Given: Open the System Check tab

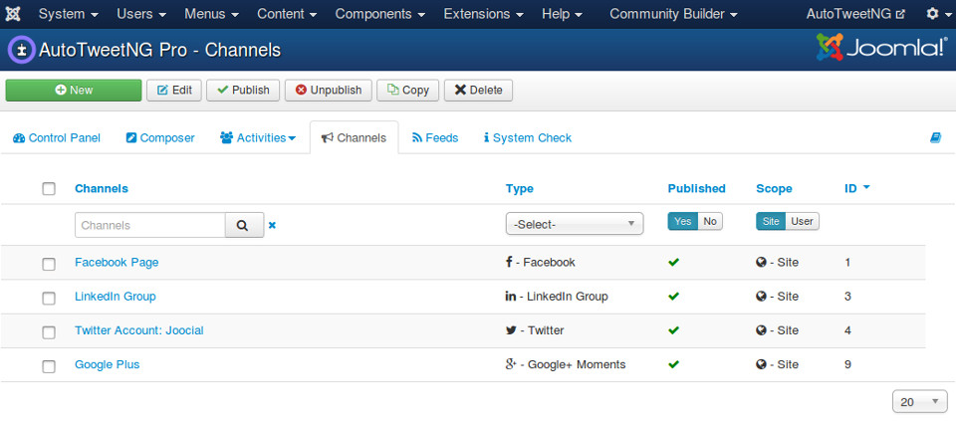Looking at the screenshot, I should pyautogui.click(x=528, y=138).
